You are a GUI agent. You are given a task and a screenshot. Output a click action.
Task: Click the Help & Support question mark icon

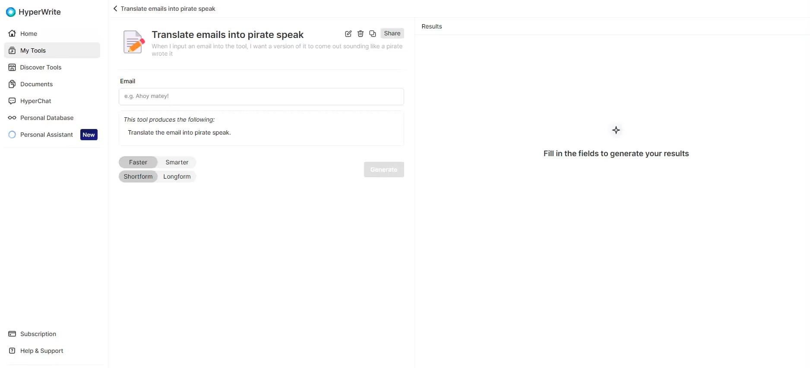(12, 350)
